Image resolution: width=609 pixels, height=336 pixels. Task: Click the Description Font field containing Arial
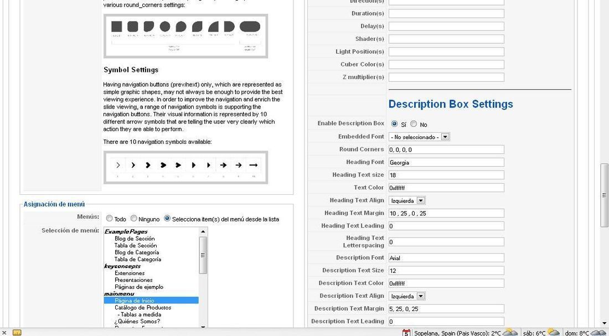pos(446,258)
